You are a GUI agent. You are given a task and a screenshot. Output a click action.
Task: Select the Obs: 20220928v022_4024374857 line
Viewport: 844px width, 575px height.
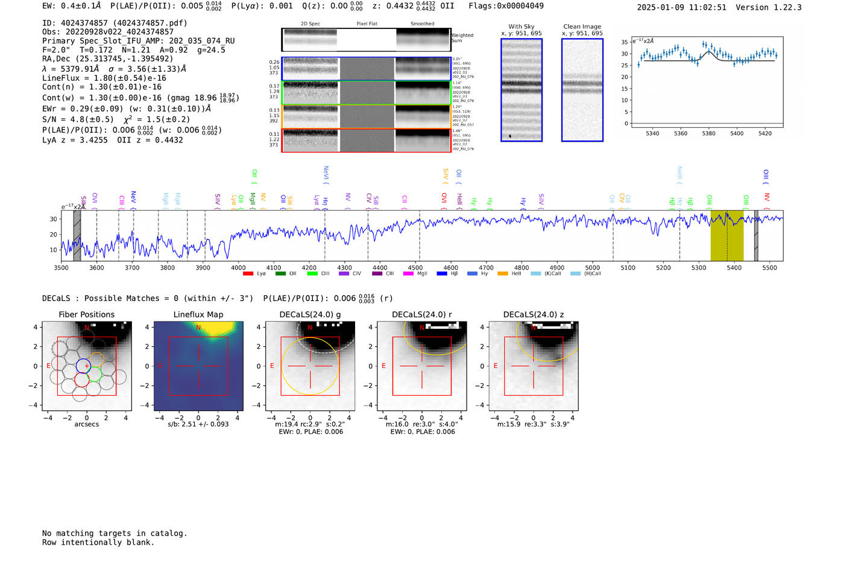[x=108, y=32]
